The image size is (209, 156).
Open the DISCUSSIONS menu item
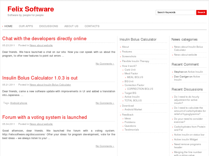tap(49, 26)
